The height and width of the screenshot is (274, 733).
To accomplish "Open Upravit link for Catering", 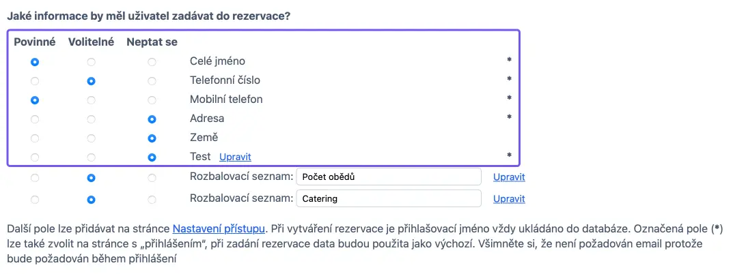I will 509,199.
